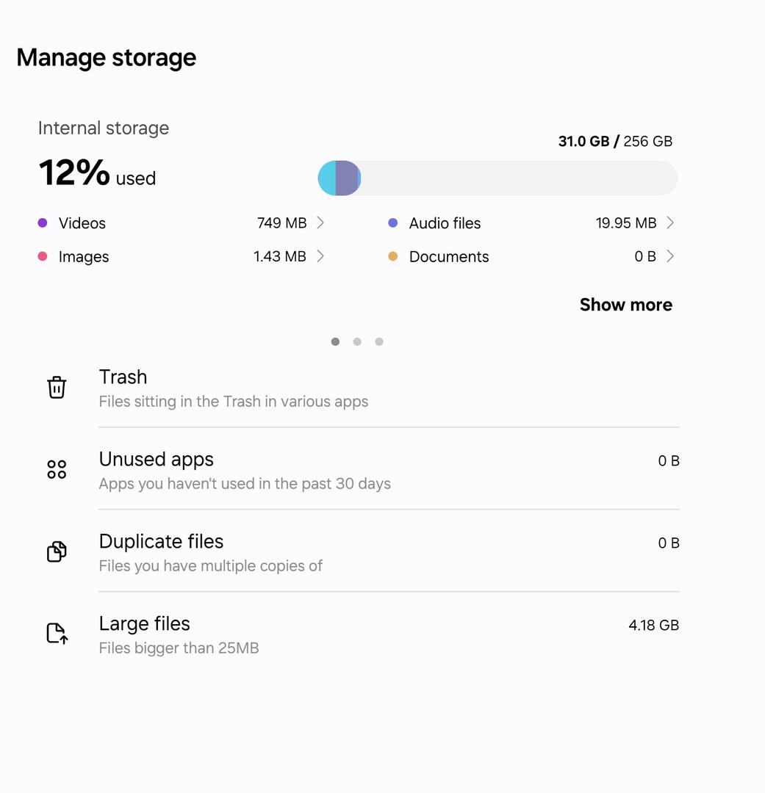Click the Large files upload icon
The width and height of the screenshot is (765, 793).
(x=57, y=633)
